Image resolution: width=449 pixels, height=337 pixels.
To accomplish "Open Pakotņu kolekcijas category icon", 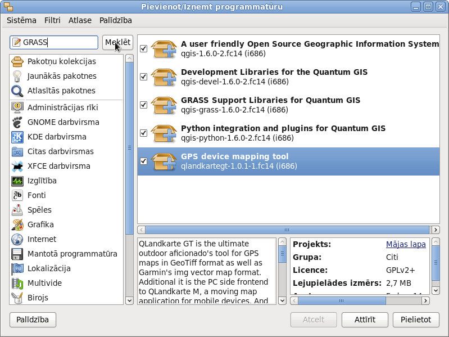I will [x=17, y=61].
